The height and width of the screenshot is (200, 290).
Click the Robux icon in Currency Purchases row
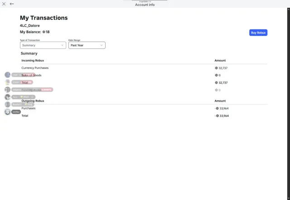point(216,68)
